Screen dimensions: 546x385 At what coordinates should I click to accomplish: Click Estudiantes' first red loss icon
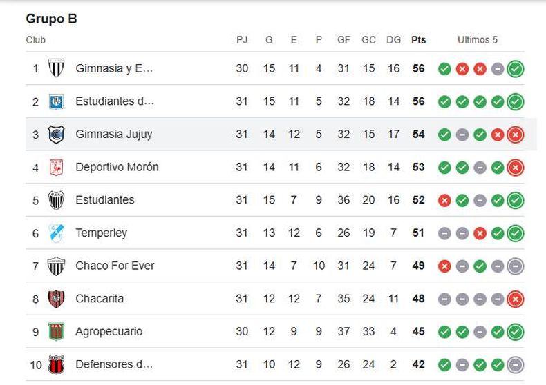(x=444, y=201)
